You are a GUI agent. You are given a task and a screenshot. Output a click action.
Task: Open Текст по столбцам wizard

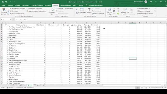pos(109,11)
